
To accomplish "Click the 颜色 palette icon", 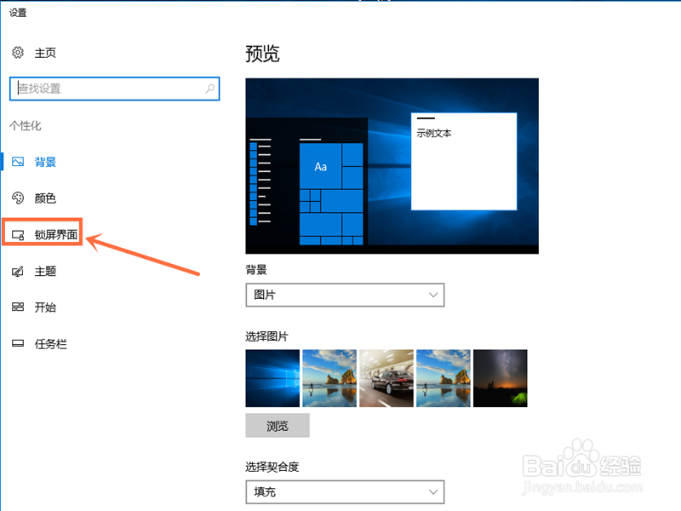I will 18,198.
